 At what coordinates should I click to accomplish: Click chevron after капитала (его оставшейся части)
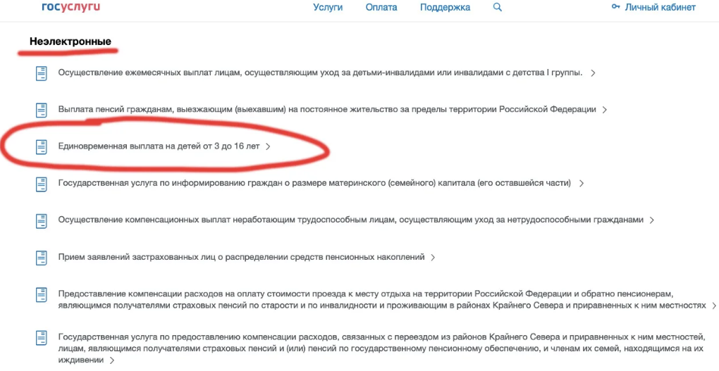coord(582,184)
